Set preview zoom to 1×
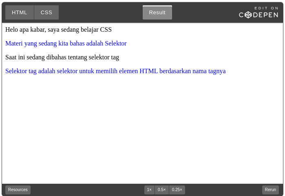This screenshot has width=285, height=196. coord(149,190)
